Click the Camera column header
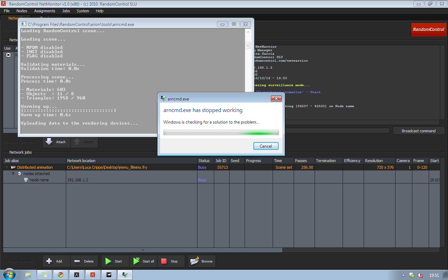 tap(404, 161)
